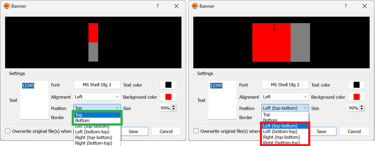375x146 pixels.
Task: Tick Overwrite original file(s) checkbox in left window
Action: tap(8, 131)
